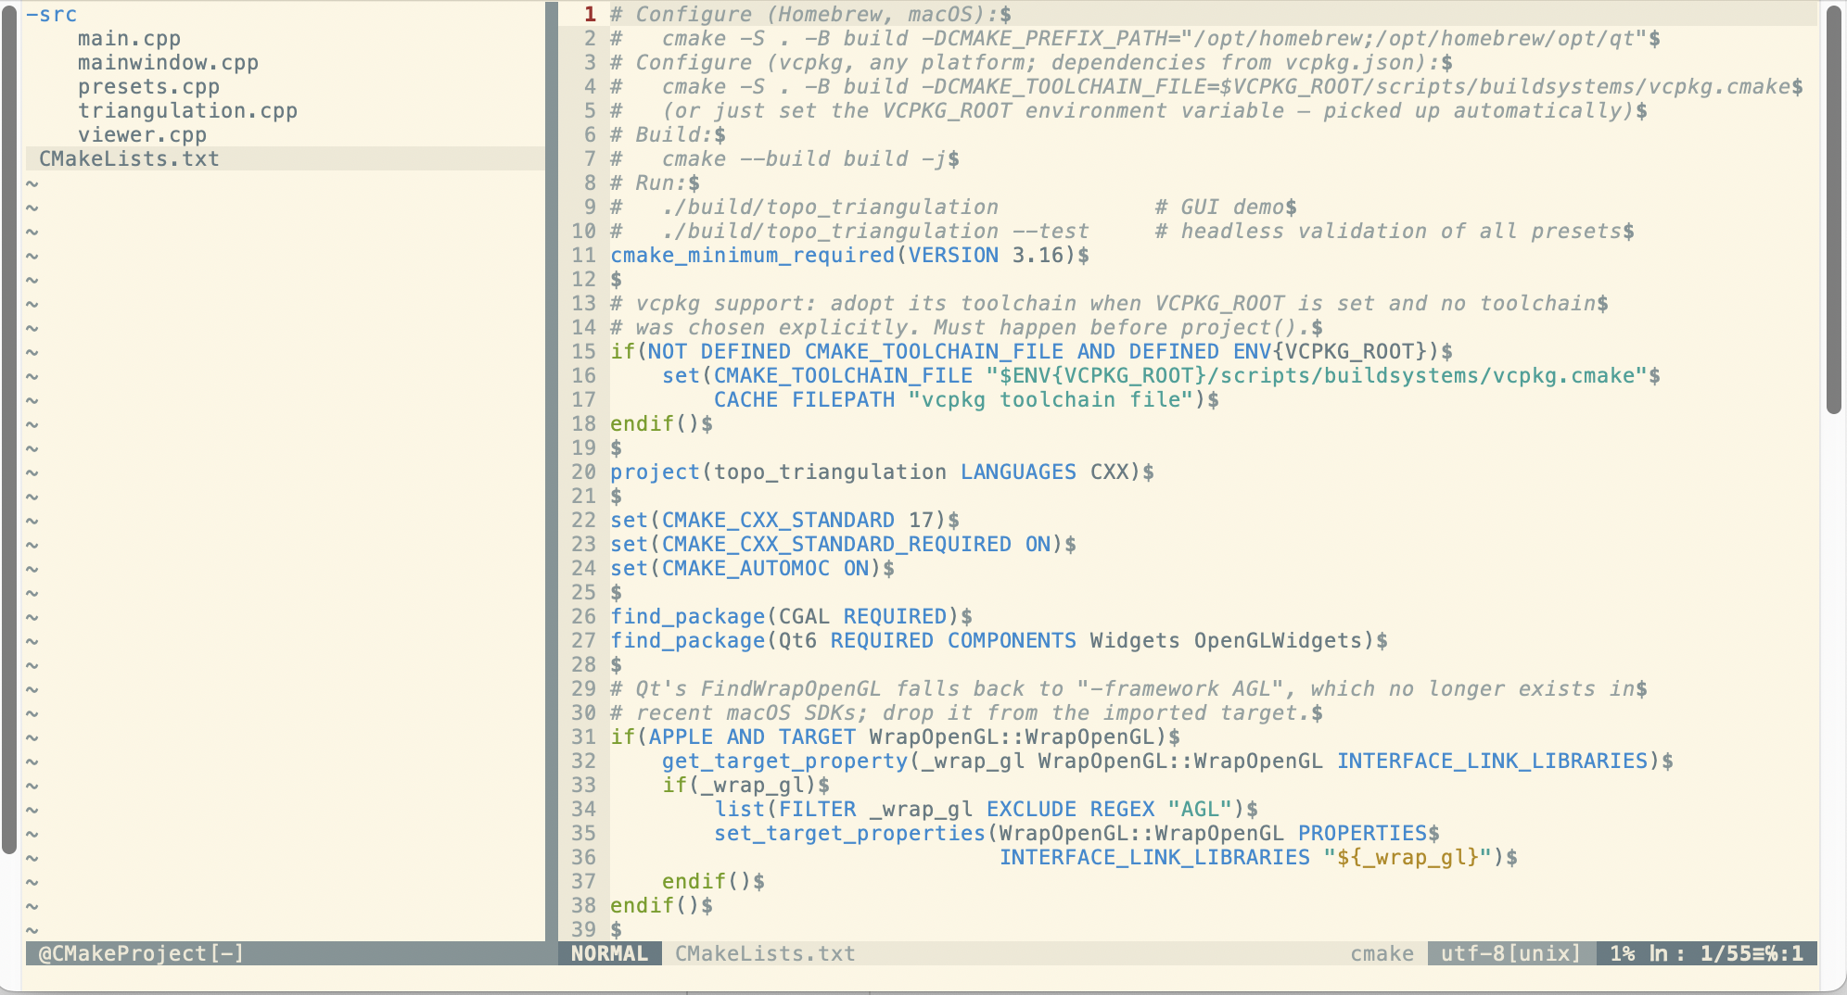Click indented endif() on line 37

click(x=707, y=882)
